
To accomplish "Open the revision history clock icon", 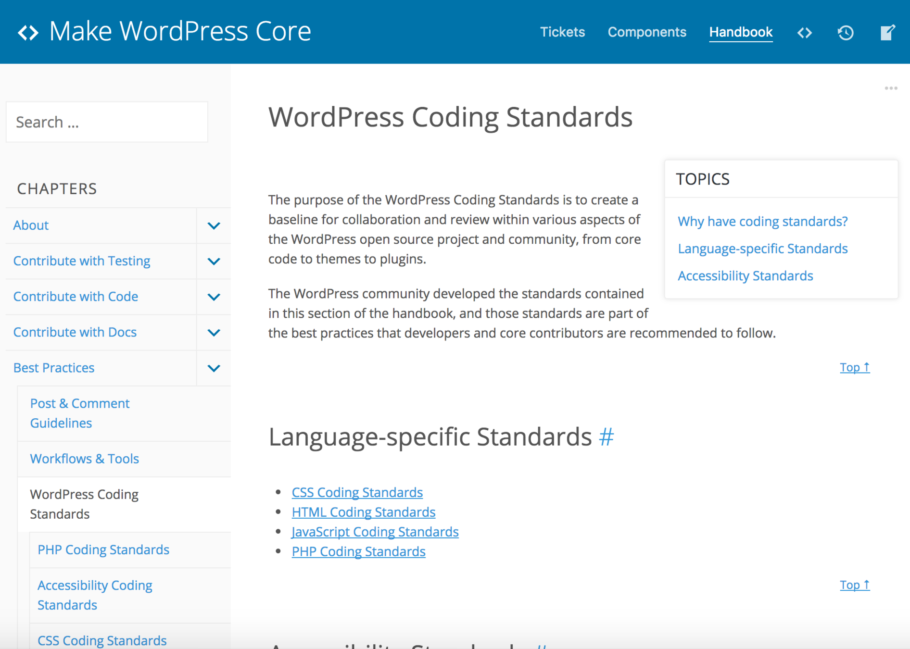I will (846, 33).
